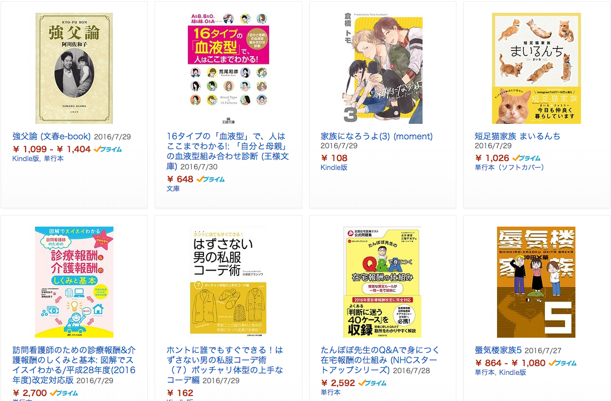The width and height of the screenshot is (611, 401).
Task: Open 訪問看護師のための診療報酬 title link
Action: coord(74,365)
